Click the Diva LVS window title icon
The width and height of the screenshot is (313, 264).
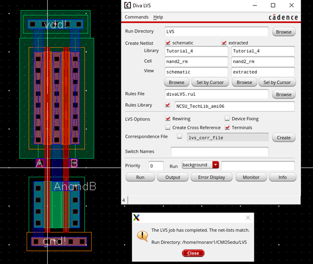(128, 6)
